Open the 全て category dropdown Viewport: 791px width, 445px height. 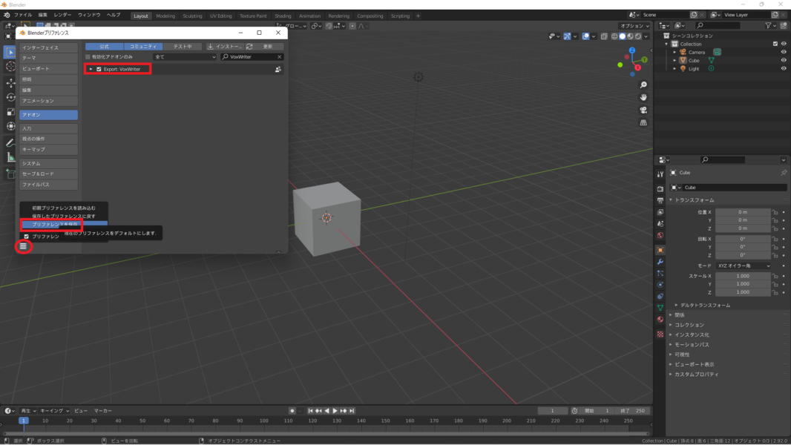[186, 57]
